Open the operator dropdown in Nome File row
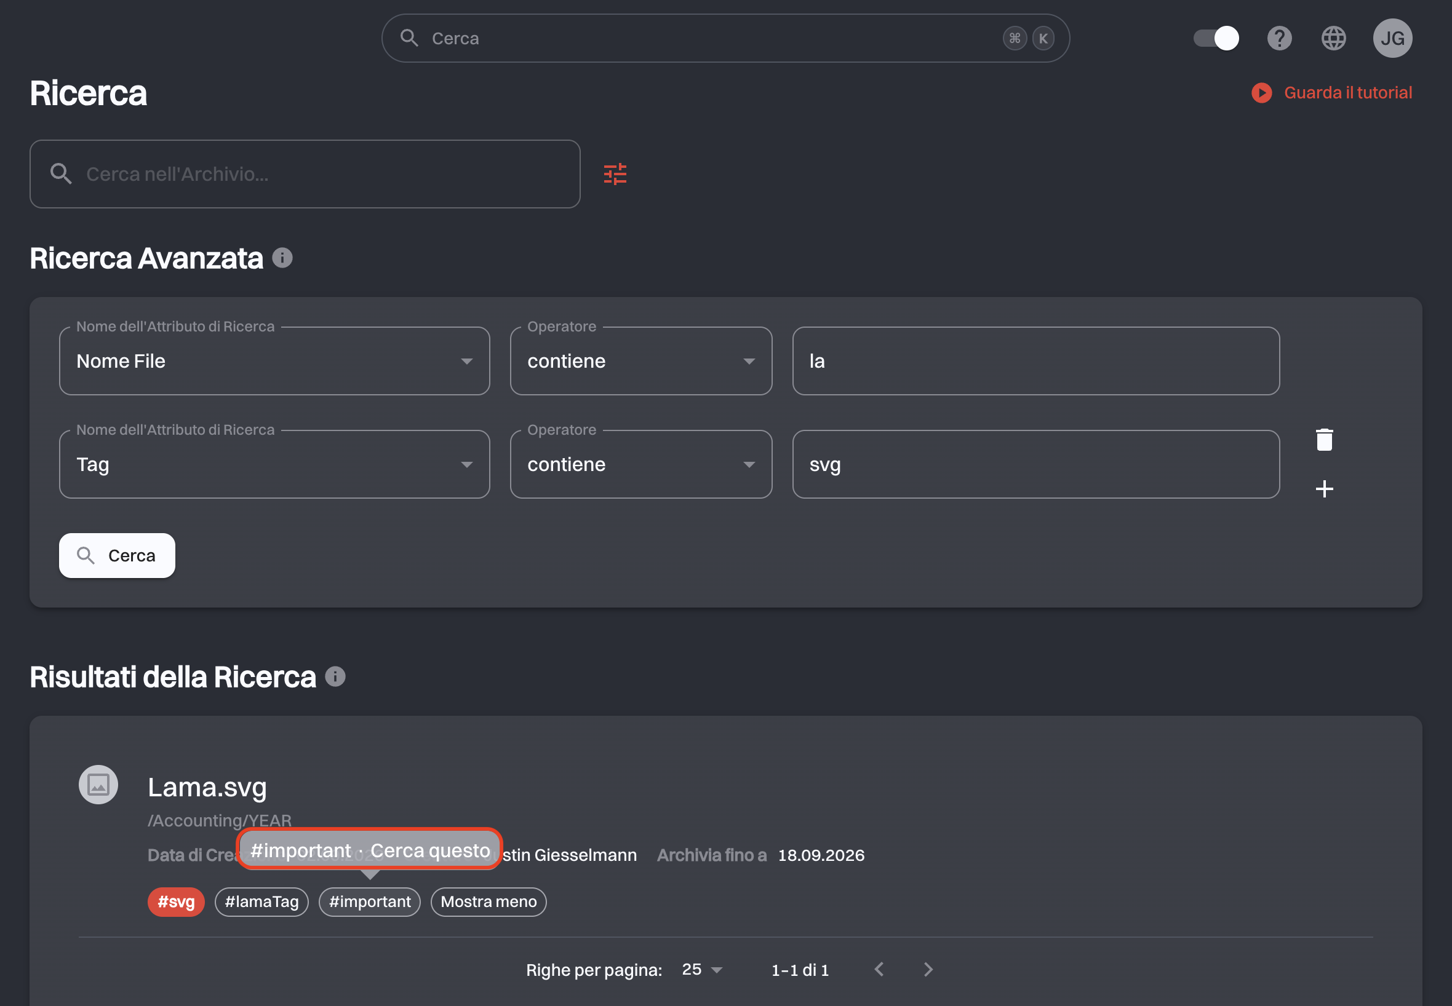Viewport: 1452px width, 1006px height. pyautogui.click(x=640, y=361)
